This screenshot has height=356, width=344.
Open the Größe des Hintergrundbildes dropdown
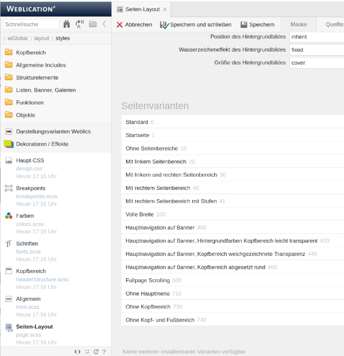pyautogui.click(x=317, y=63)
